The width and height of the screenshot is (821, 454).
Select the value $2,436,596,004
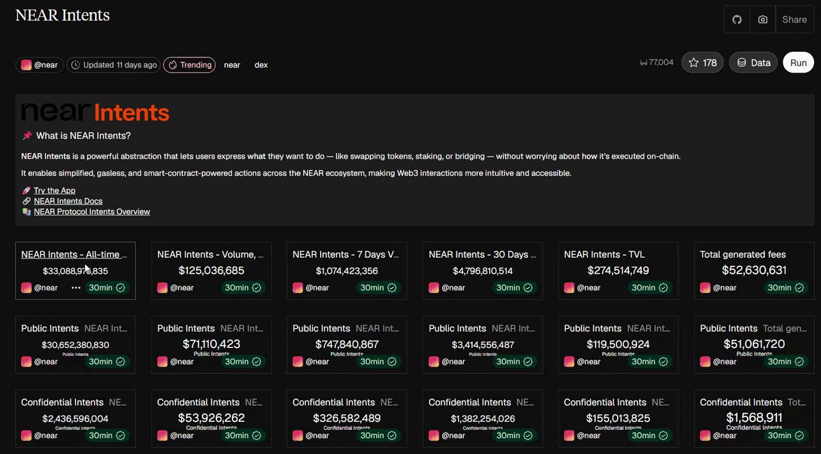coord(75,418)
